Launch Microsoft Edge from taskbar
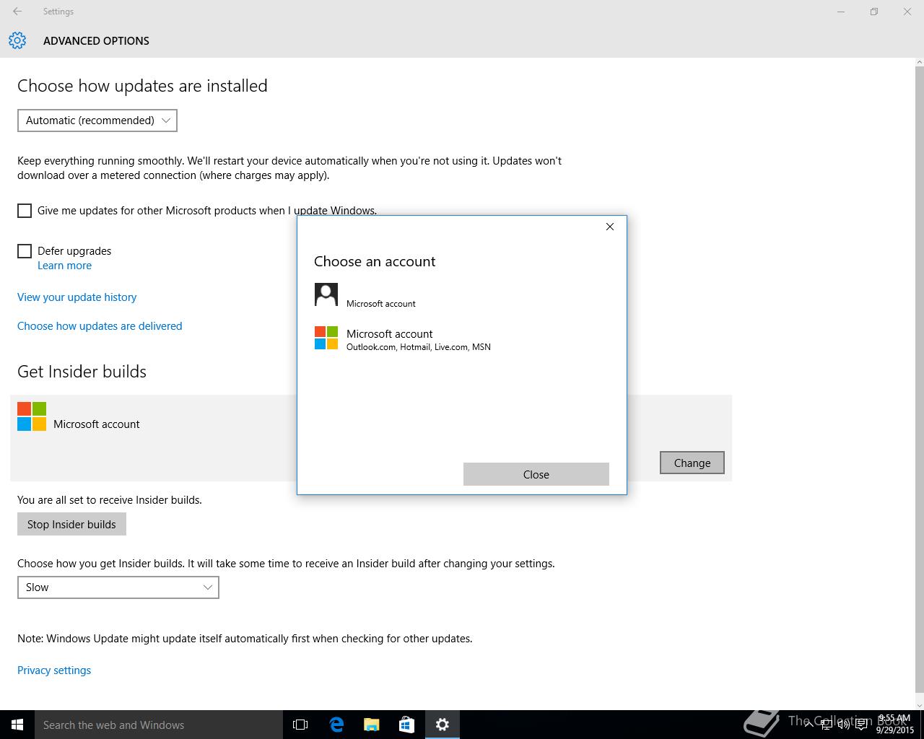Viewport: 924px width, 739px height. coord(336,725)
